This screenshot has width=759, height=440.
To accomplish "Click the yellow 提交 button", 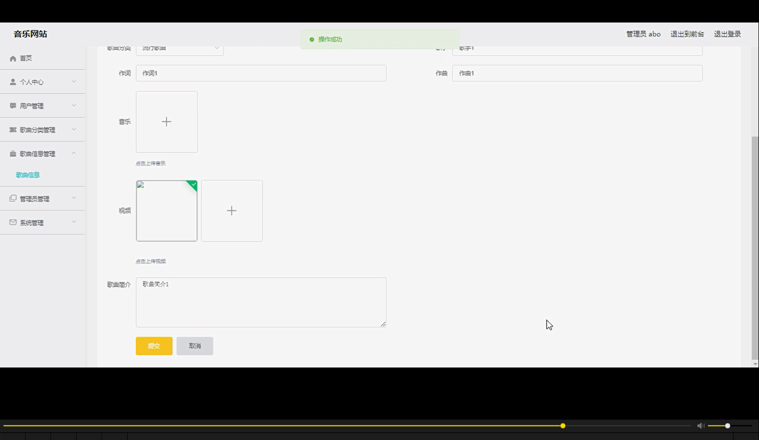I will point(154,346).
